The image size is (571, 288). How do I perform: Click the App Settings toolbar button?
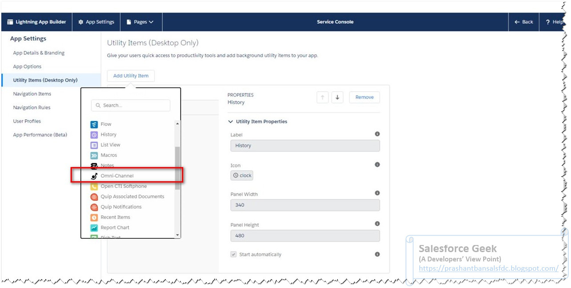(96, 22)
